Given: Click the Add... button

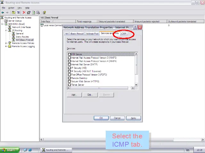Looking at the screenshot, I should 74,95.
